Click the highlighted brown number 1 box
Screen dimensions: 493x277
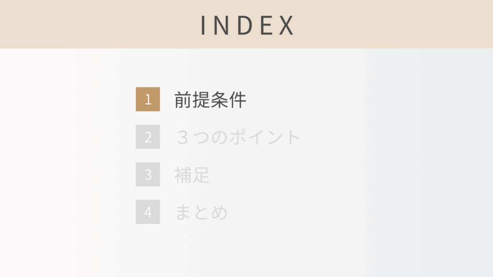148,100
